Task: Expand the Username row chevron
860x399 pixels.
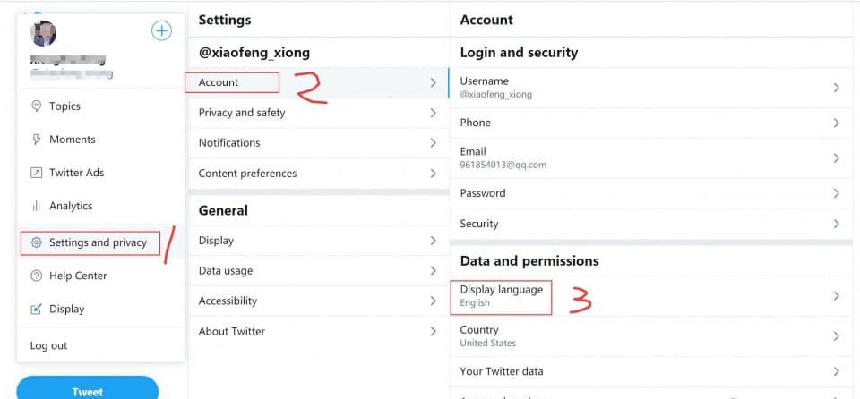Action: coord(836,88)
